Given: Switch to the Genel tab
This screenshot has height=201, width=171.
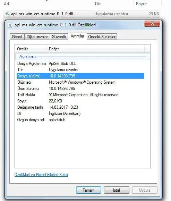Looking at the screenshot, I should (17, 37).
